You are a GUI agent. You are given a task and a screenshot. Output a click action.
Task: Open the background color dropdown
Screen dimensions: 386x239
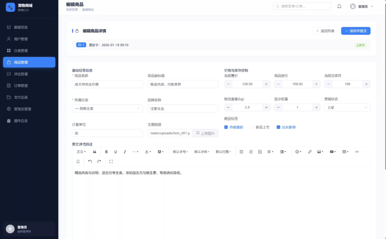(x=160, y=152)
